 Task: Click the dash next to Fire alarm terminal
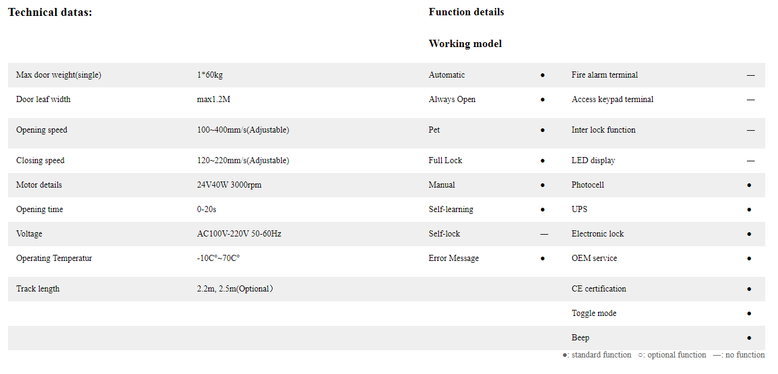coord(750,75)
